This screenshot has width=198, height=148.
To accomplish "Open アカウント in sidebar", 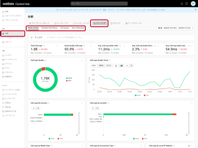I will coord(8,72).
